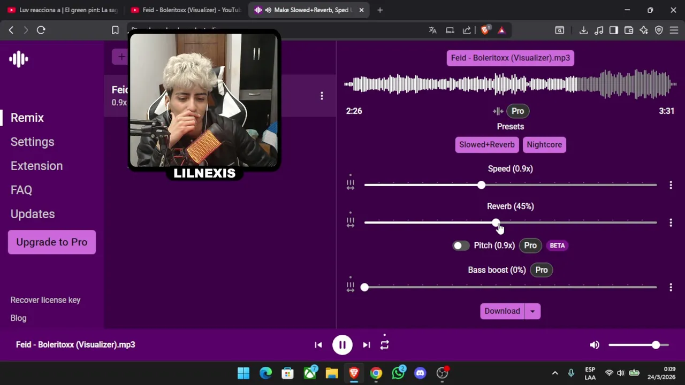Open Microsoft Edge from taskbar
Screen dimensions: 685x385
(x=265, y=373)
